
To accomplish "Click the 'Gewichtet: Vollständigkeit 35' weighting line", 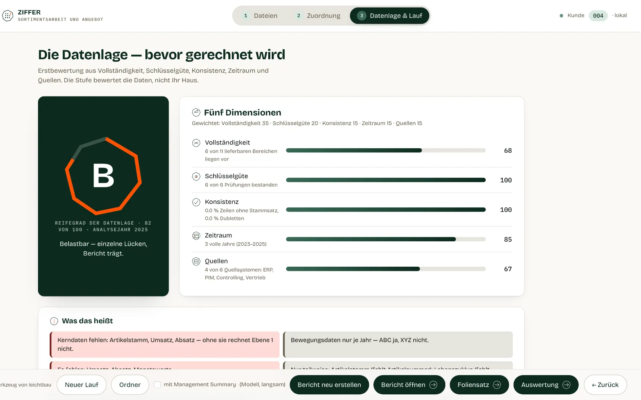I will tap(307, 123).
